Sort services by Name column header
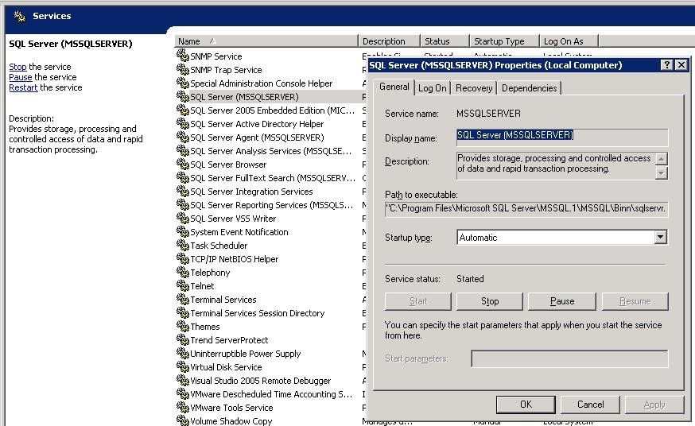The width and height of the screenshot is (695, 426). pyautogui.click(x=266, y=41)
